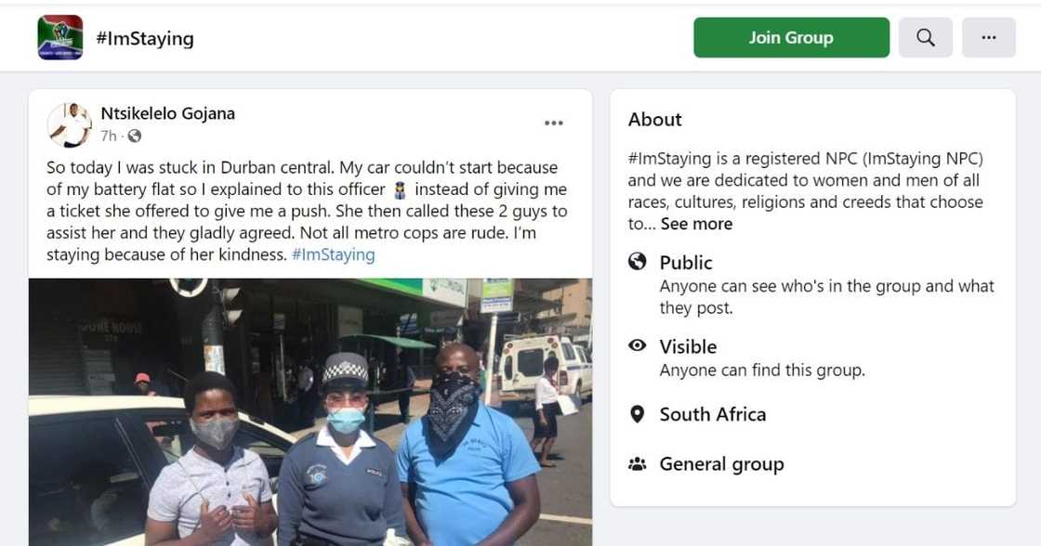The image size is (1041, 546).
Task: Click the South Africa location pin icon
Action: [638, 414]
